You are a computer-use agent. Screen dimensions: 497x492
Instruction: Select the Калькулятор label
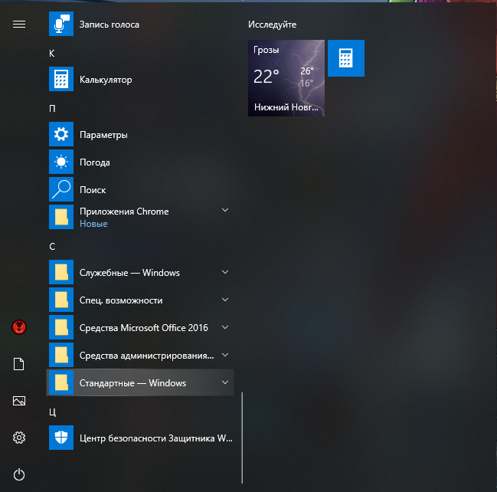106,80
